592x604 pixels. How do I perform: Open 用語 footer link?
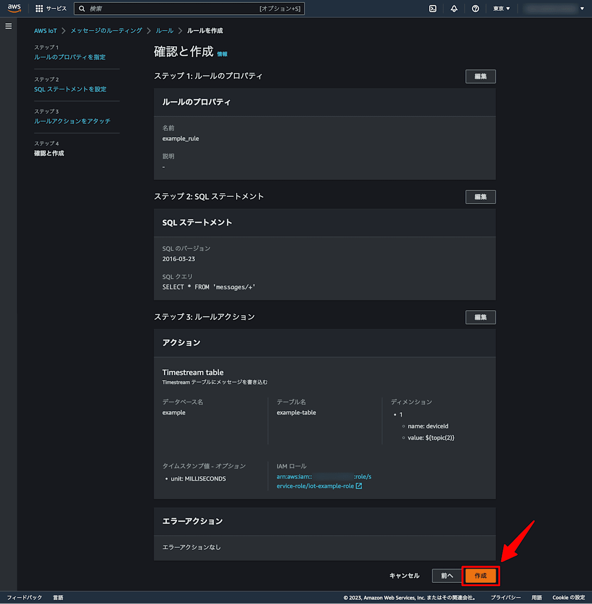click(537, 598)
